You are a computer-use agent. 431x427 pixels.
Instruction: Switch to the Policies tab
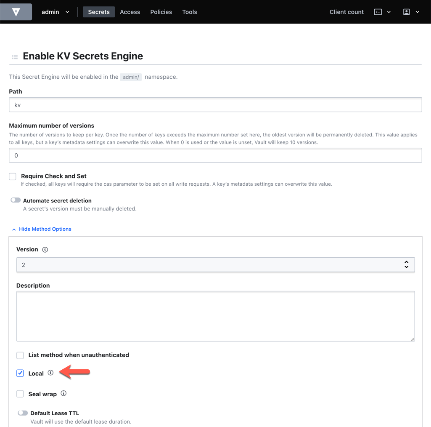[x=161, y=12]
